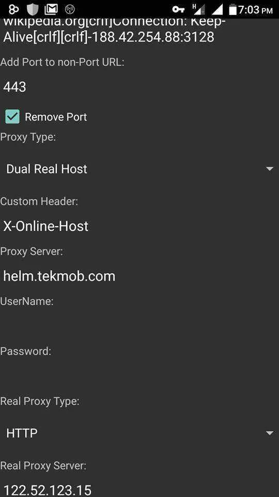The height and width of the screenshot is (497, 279).
Task: Edit the X-Online-Host custom header field
Action: pyautogui.click(x=139, y=226)
